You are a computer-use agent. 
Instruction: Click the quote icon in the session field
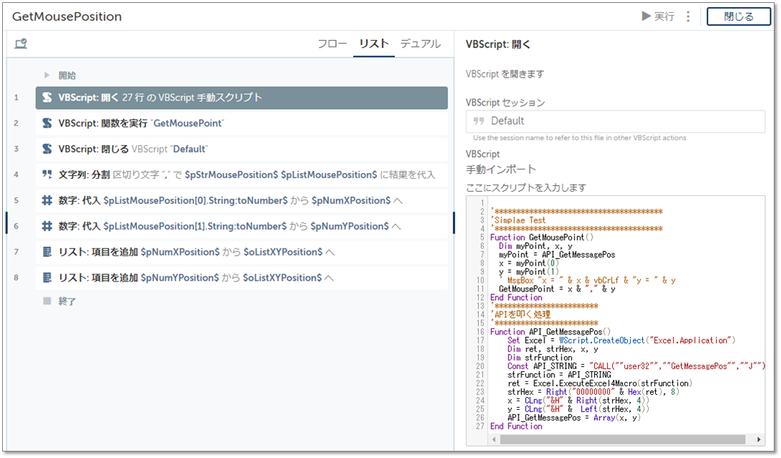point(478,121)
